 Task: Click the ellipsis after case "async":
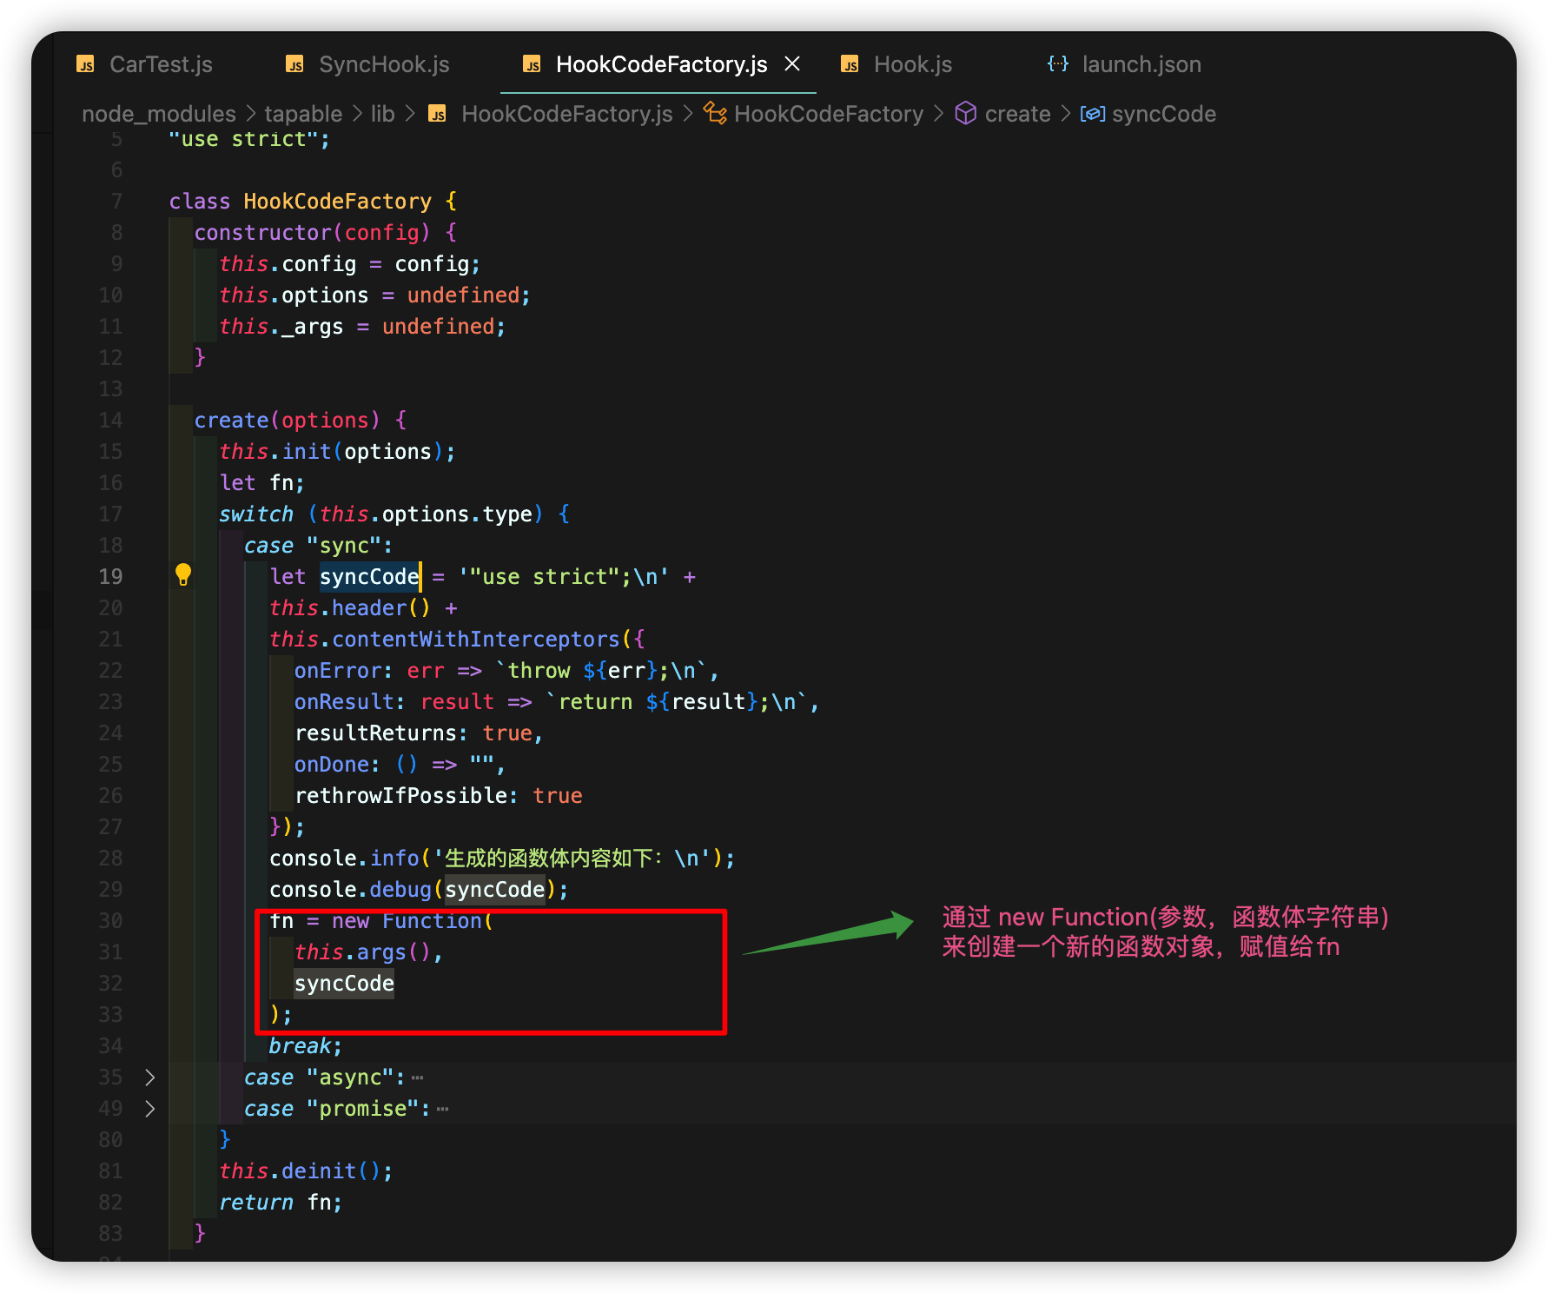pos(417,1077)
